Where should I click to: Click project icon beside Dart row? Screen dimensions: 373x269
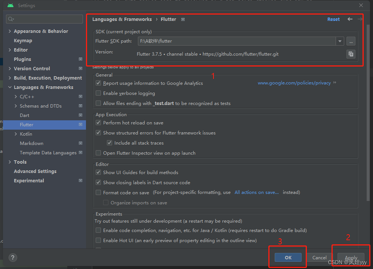coord(81,115)
